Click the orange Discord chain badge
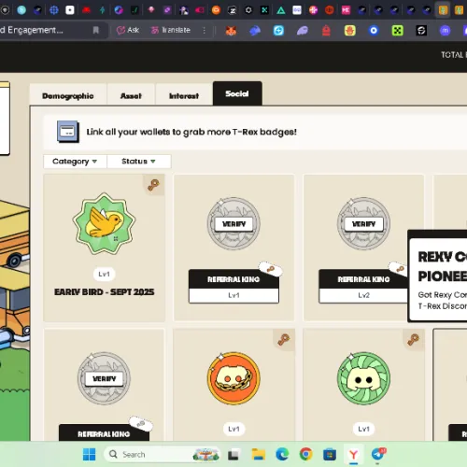 tap(233, 378)
